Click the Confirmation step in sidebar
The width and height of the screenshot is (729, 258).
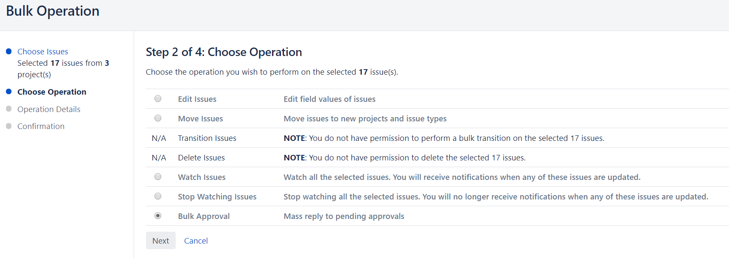(x=41, y=126)
